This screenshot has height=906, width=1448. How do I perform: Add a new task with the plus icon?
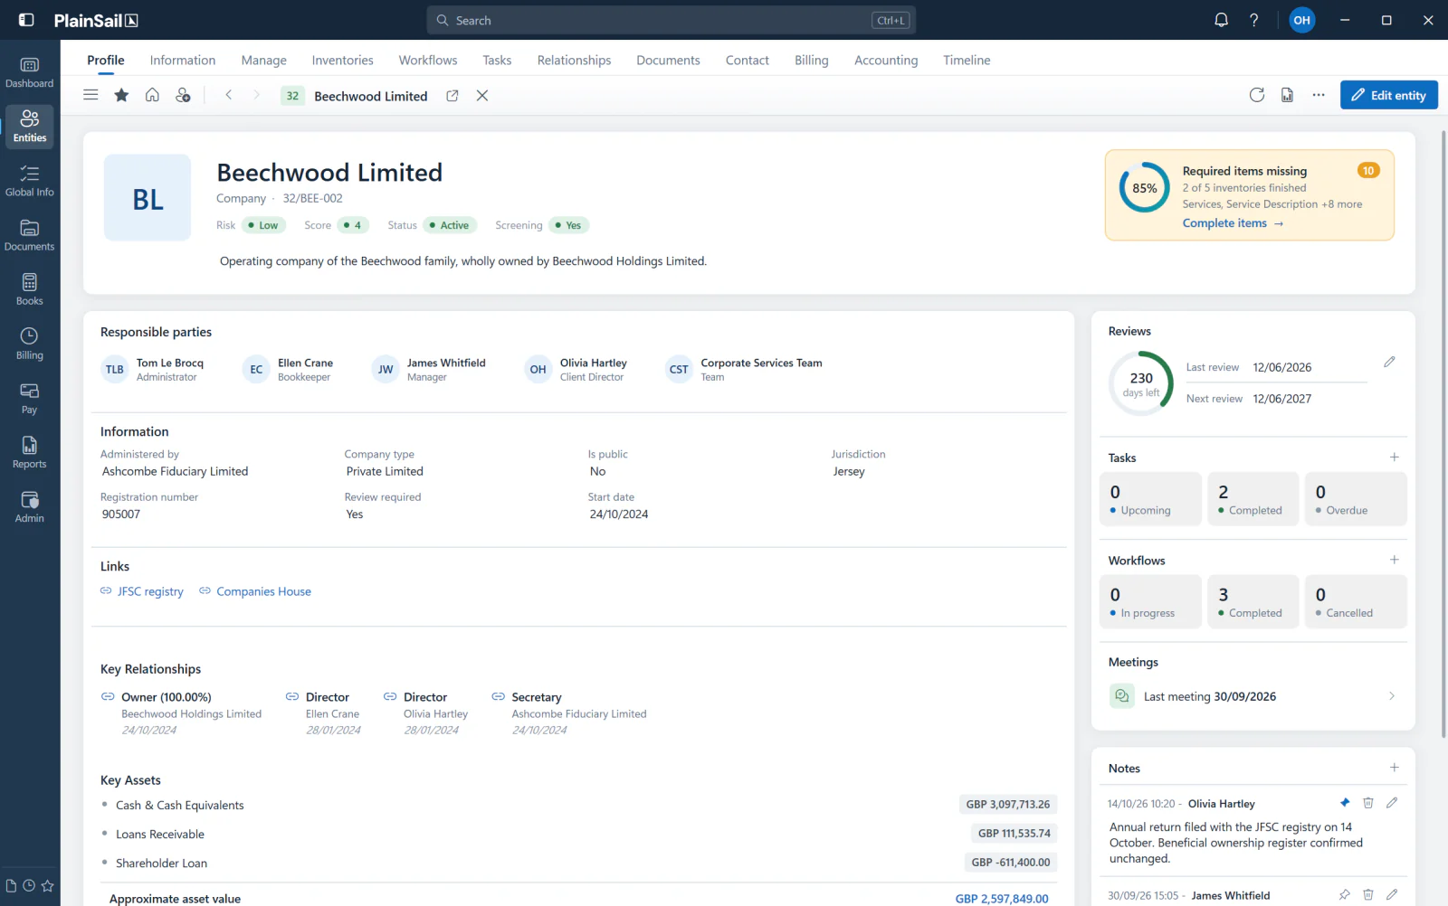click(x=1394, y=458)
